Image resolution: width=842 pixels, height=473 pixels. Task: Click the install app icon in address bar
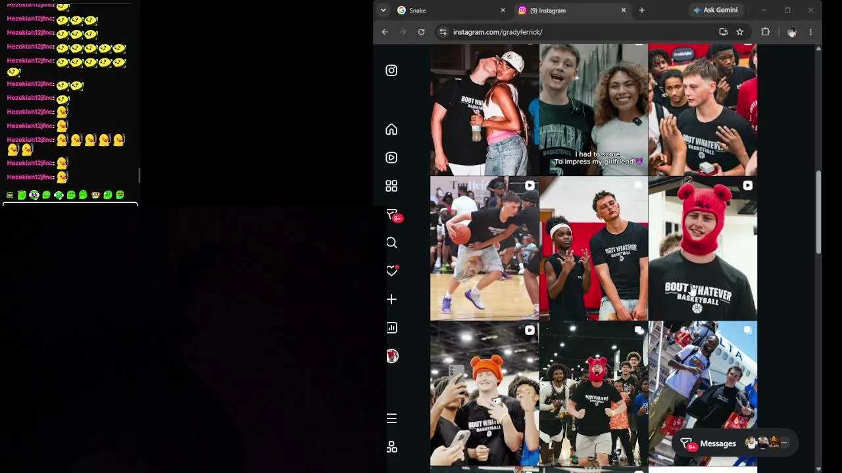[x=723, y=32]
